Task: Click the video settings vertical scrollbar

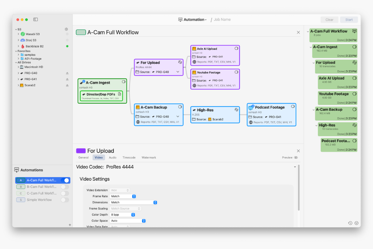Action: [x=299, y=188]
